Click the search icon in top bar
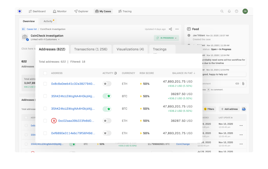The height and width of the screenshot is (169, 268). pyautogui.click(x=222, y=11)
